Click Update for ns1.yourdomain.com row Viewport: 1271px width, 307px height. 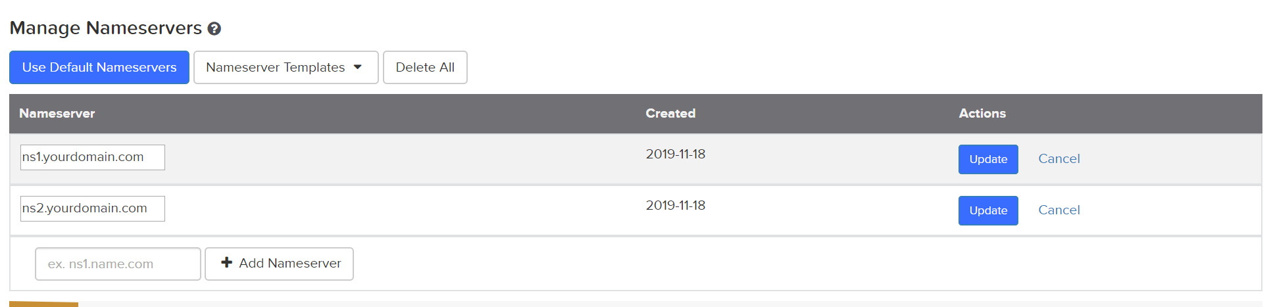click(x=988, y=159)
